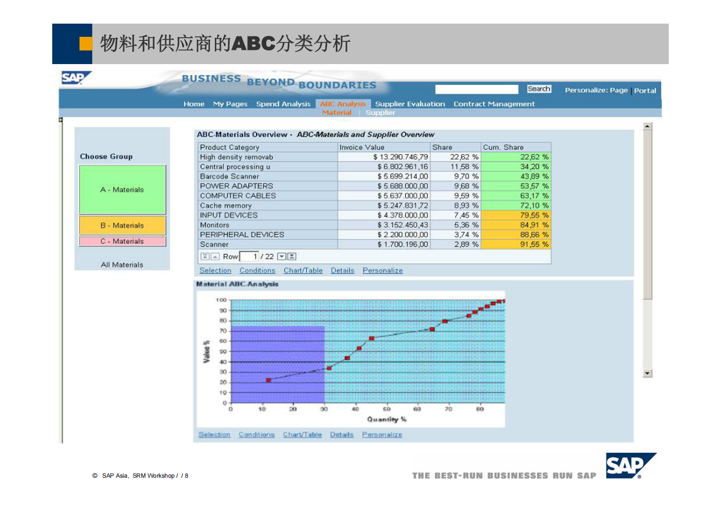Select the Scanner category row
Screen dimensions: 721x510
tap(375, 245)
